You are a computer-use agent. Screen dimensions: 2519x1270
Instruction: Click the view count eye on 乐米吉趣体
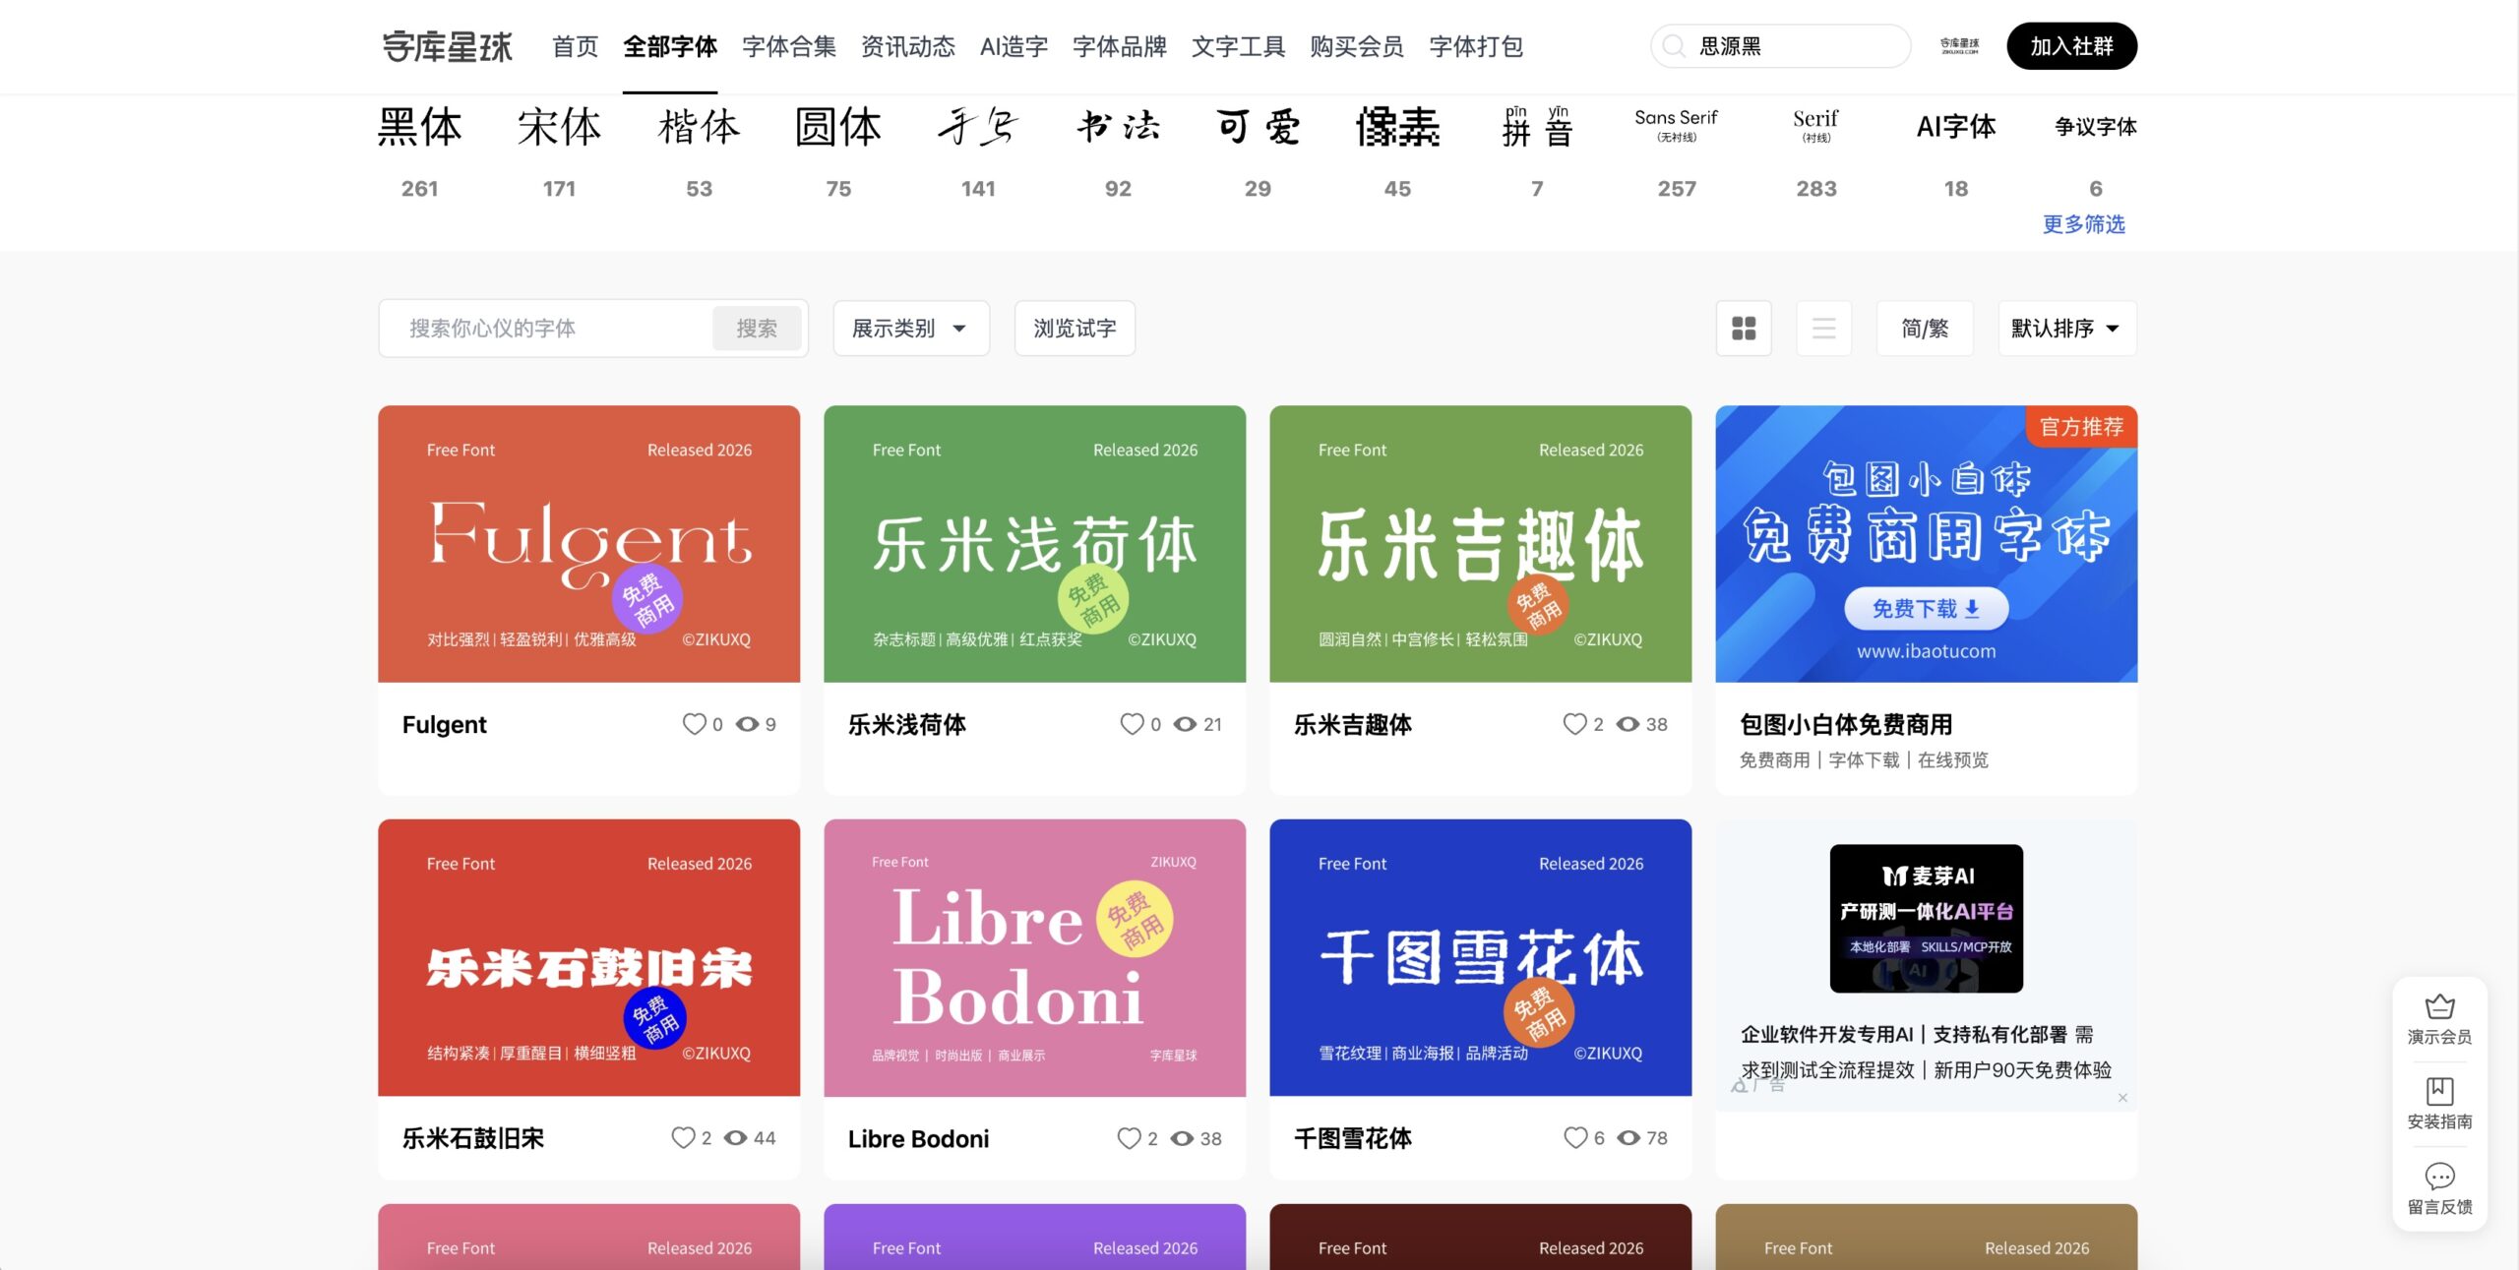[x=1628, y=724]
